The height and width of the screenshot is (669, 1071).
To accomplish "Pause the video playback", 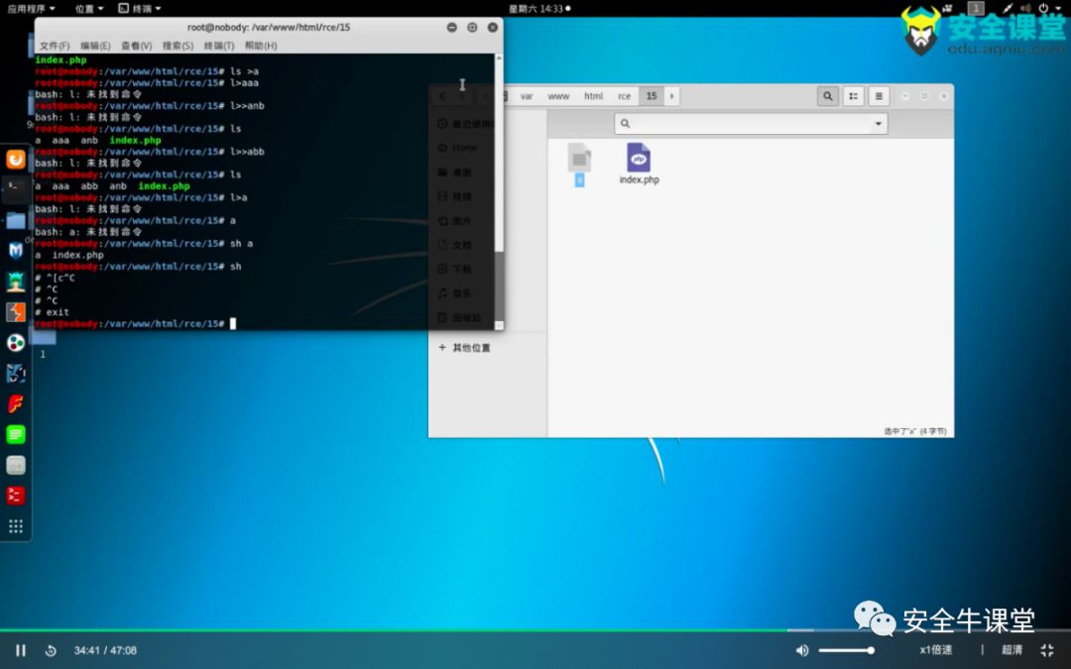I will 21,650.
